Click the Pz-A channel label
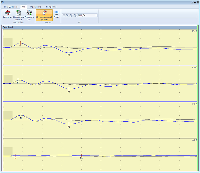The height and width of the screenshot is (173, 200). 195,31
